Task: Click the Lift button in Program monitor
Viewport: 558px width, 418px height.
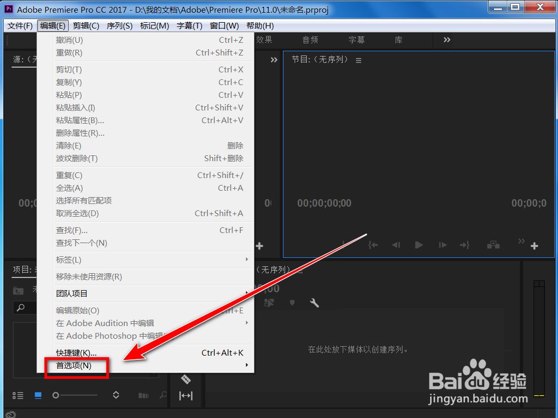Action: tap(493, 245)
